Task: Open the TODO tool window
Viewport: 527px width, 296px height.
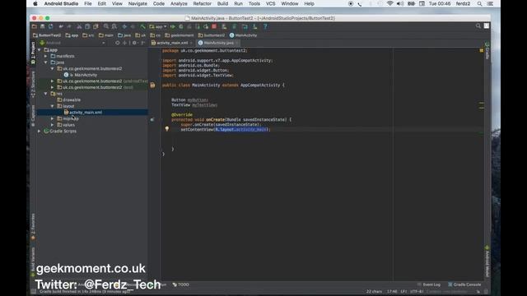Action: (x=181, y=284)
